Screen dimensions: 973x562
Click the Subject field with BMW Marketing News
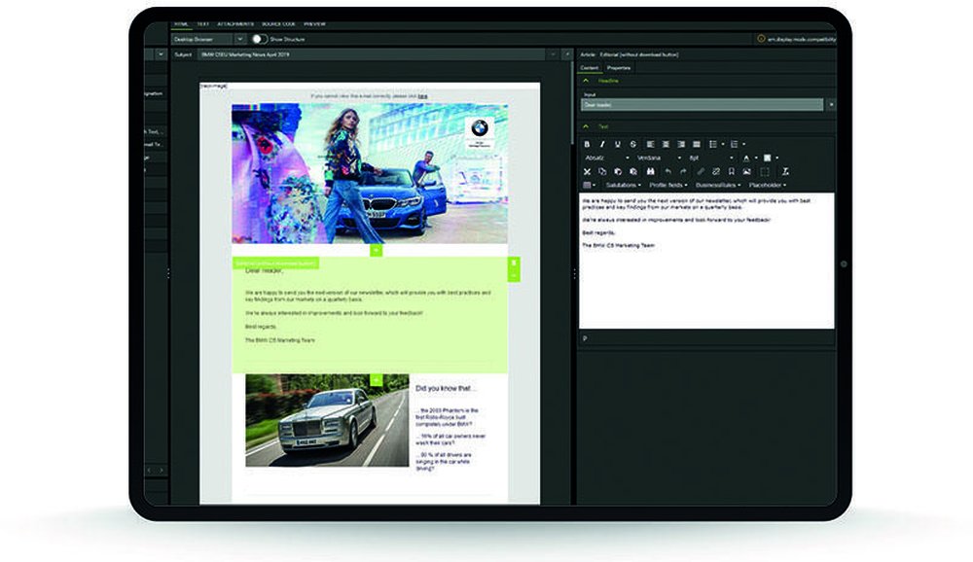[x=373, y=54]
